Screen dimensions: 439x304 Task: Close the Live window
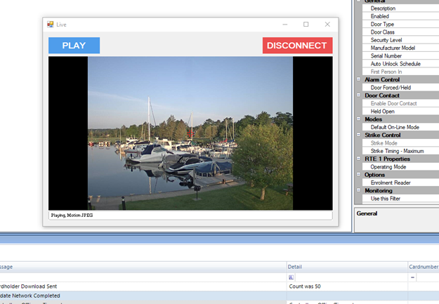click(327, 25)
